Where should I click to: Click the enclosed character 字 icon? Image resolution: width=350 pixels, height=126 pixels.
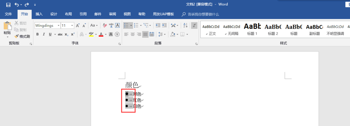(x=117, y=34)
